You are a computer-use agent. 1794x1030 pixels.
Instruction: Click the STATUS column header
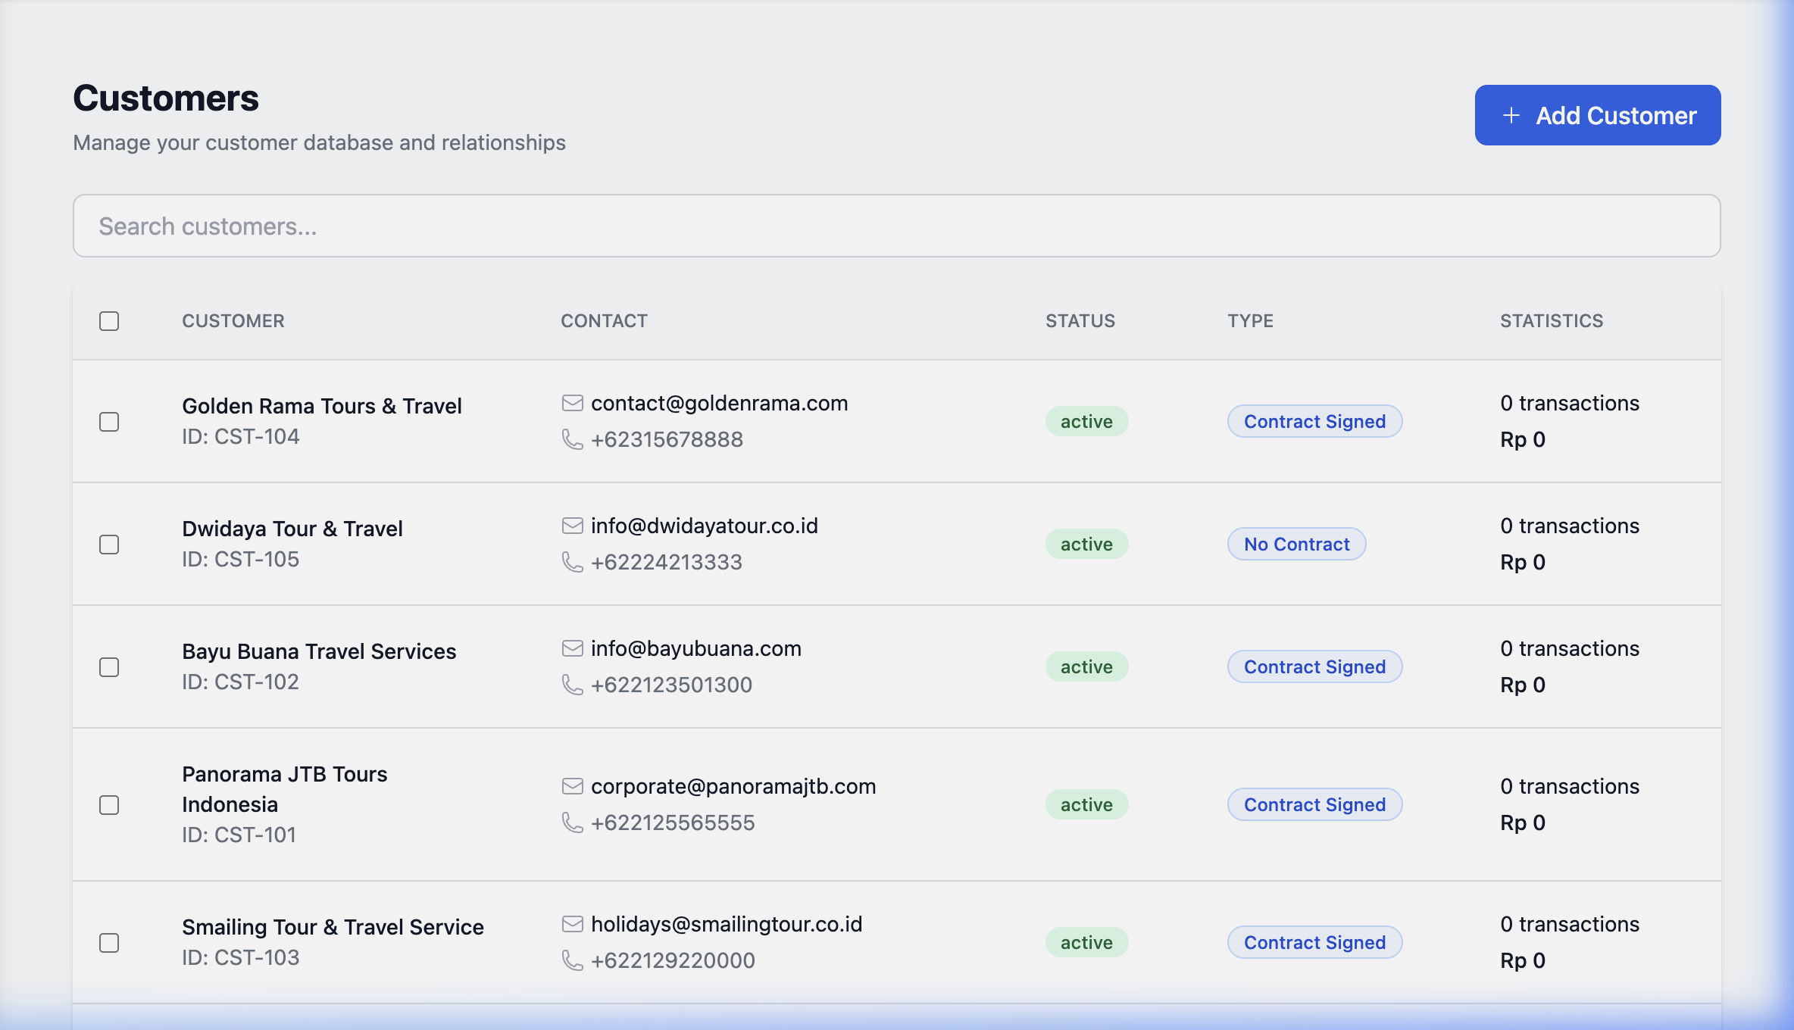tap(1080, 321)
